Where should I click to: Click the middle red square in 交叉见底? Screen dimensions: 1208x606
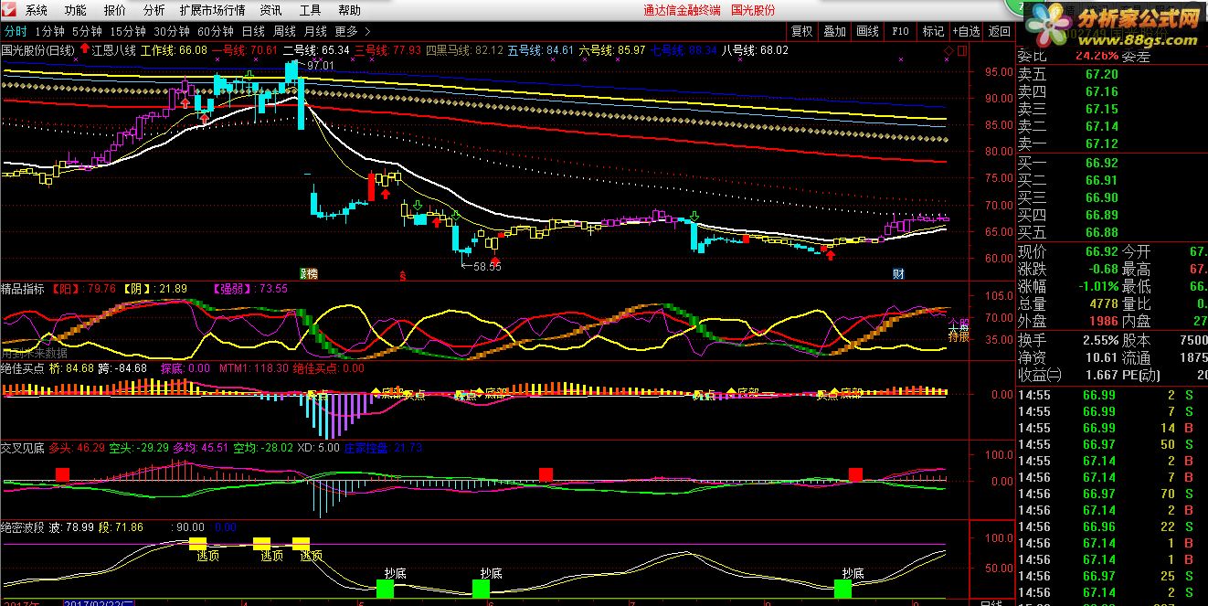[546, 474]
